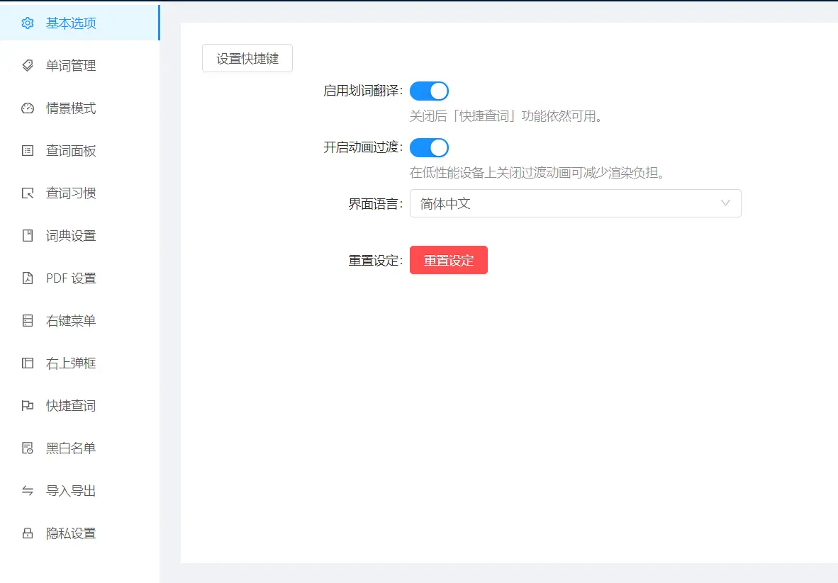Open the 界面语言 dropdown showing 简体中文

coord(576,203)
